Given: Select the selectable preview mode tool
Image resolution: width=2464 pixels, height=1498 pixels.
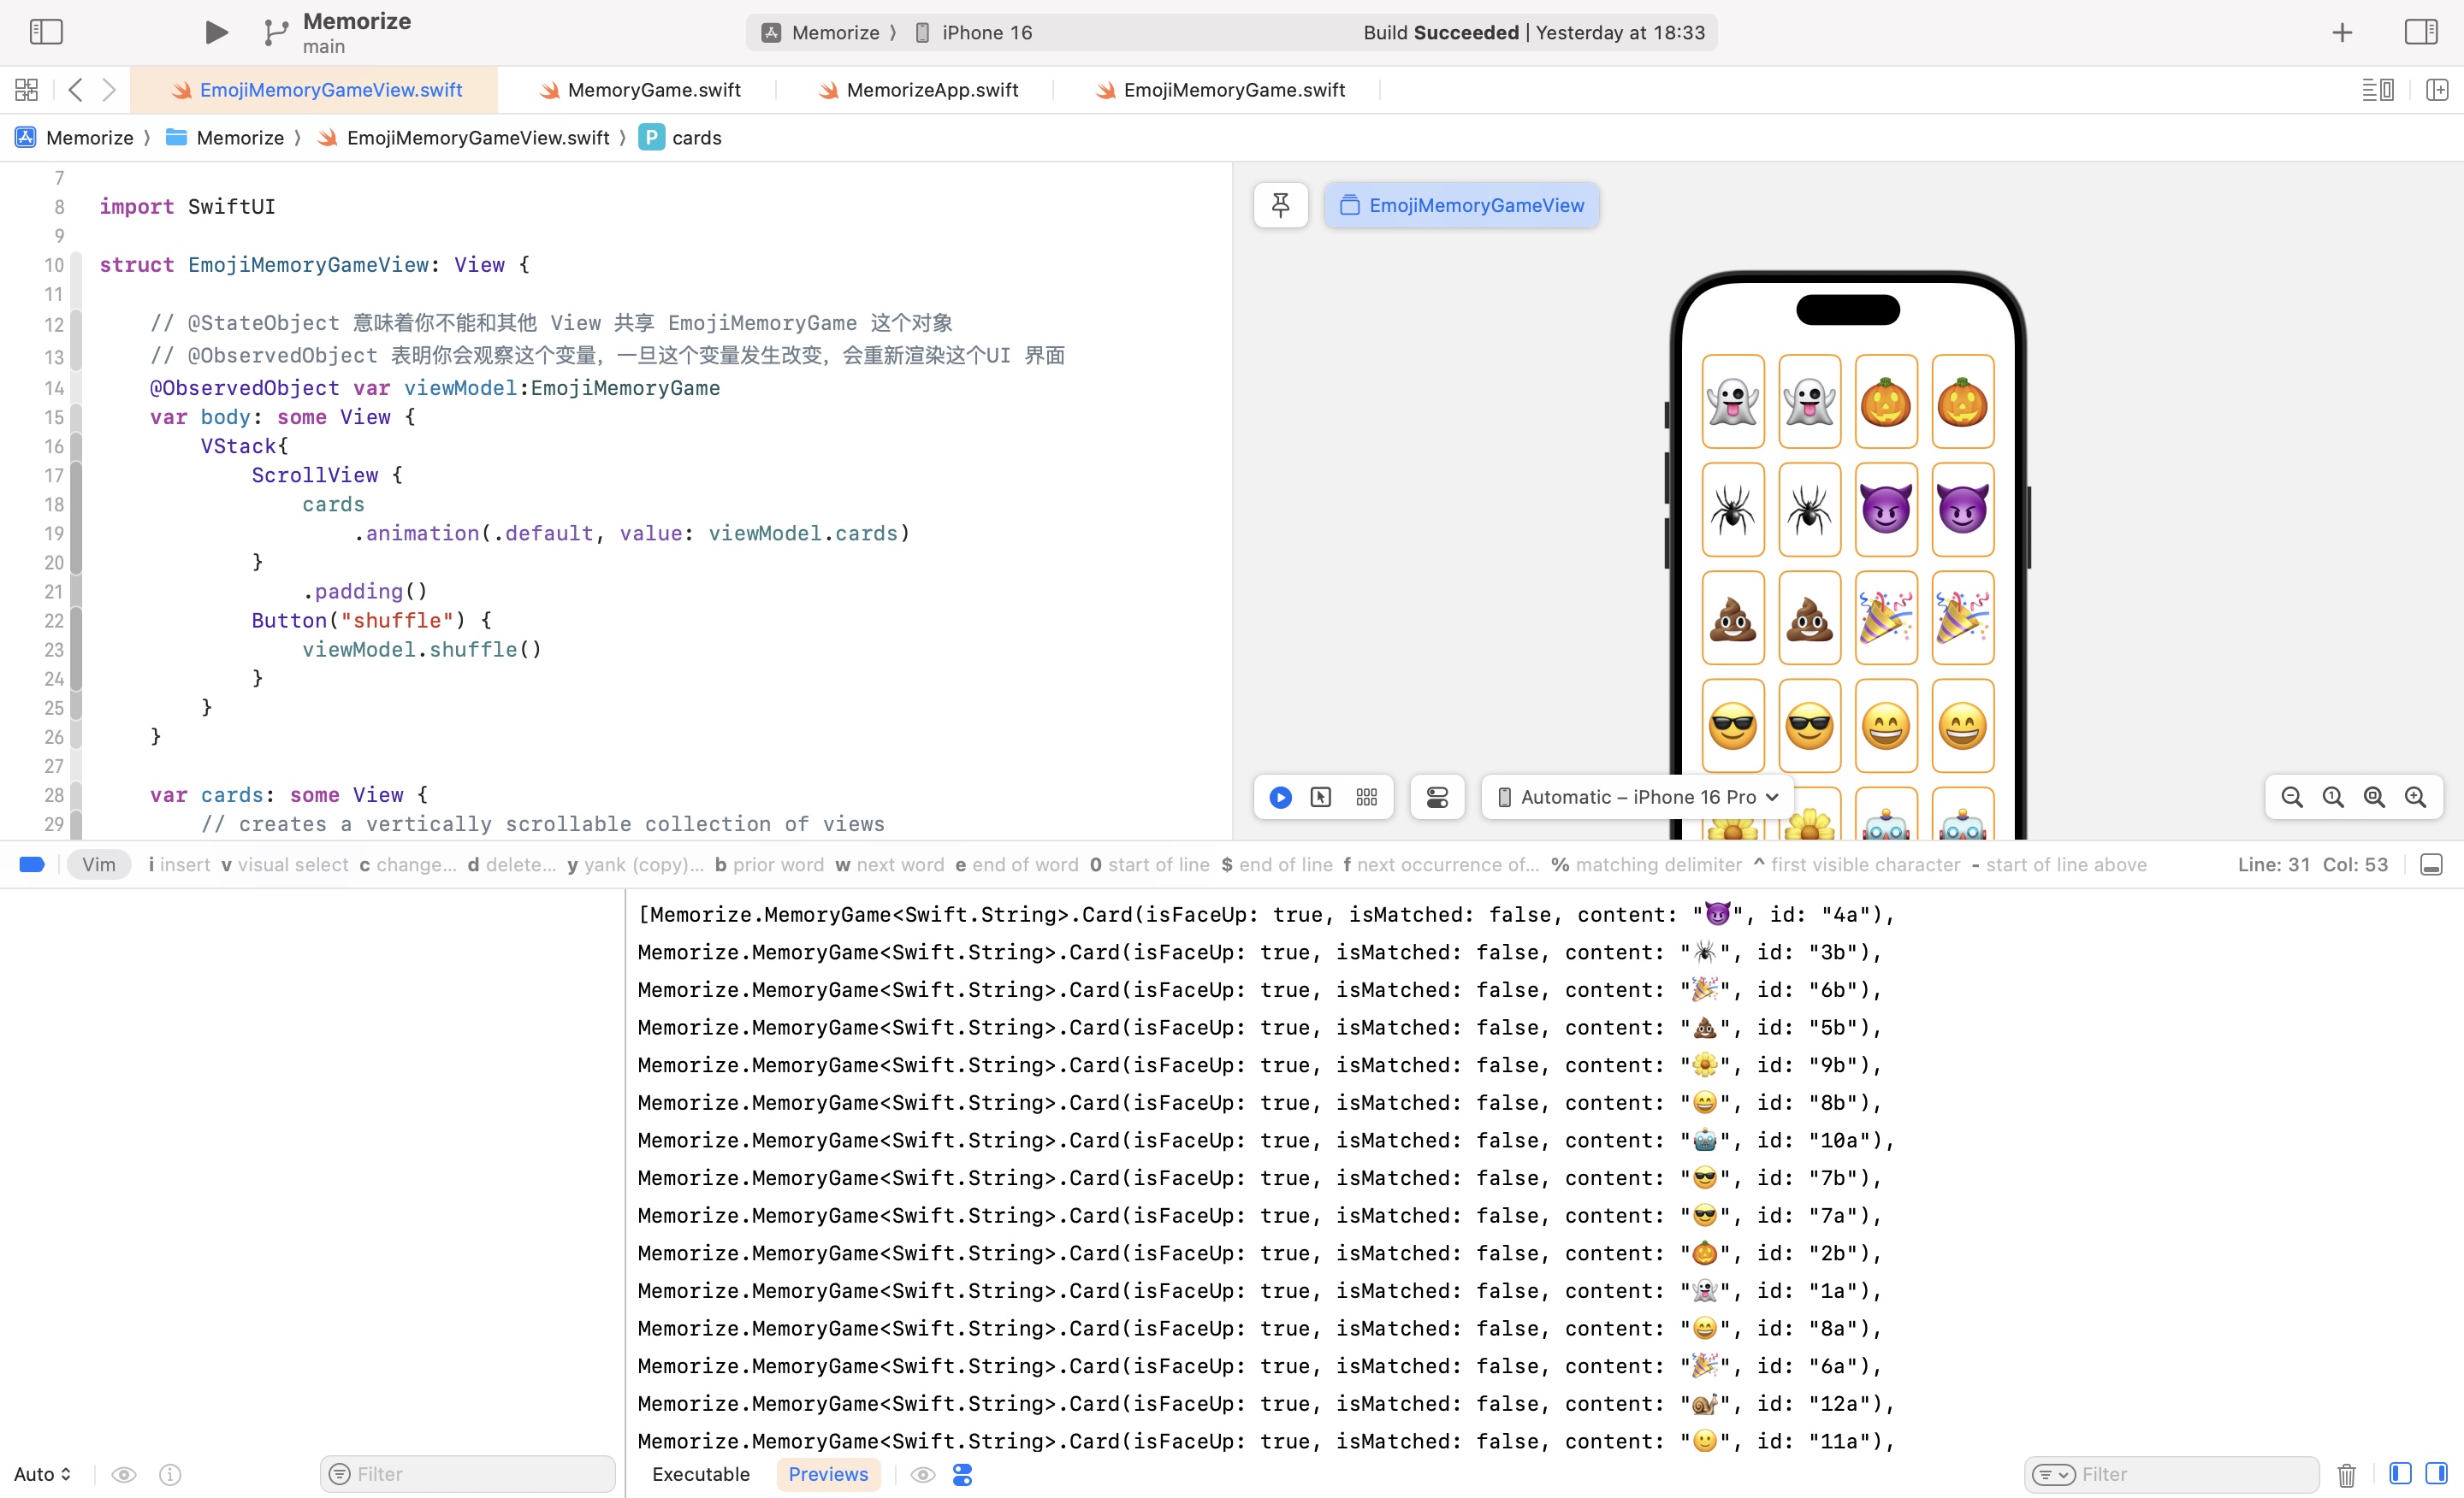Looking at the screenshot, I should 1322,797.
